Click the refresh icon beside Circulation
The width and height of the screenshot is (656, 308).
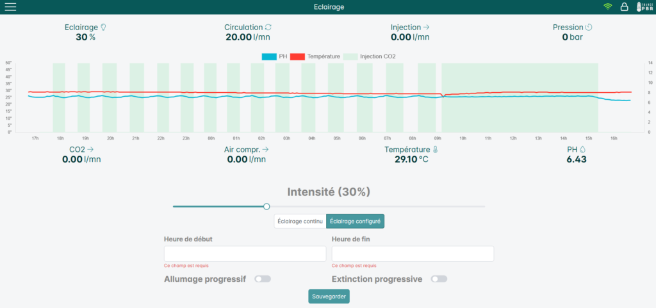(x=268, y=27)
